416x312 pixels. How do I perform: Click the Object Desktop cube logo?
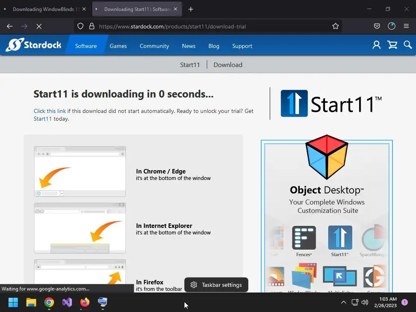click(327, 157)
